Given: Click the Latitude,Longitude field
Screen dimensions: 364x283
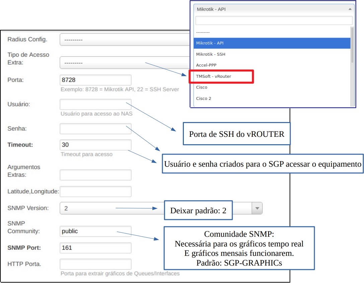Looking at the screenshot, I should [x=95, y=191].
